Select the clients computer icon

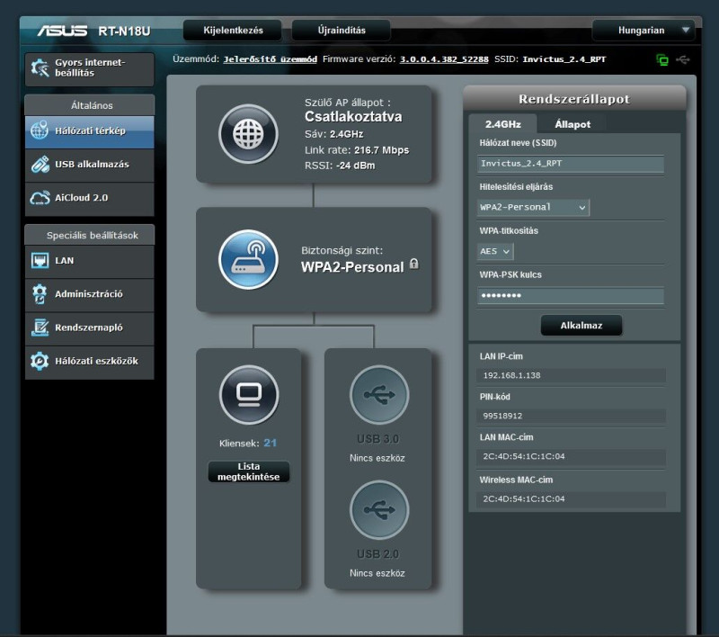pyautogui.click(x=249, y=394)
